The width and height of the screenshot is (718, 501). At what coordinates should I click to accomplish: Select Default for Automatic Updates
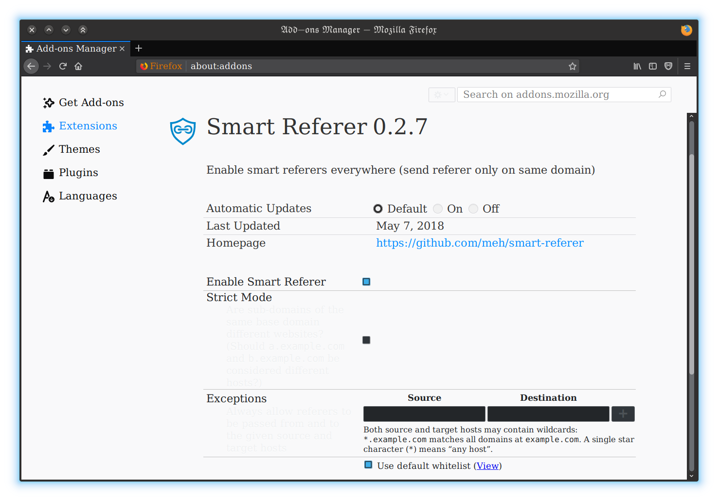coord(378,209)
